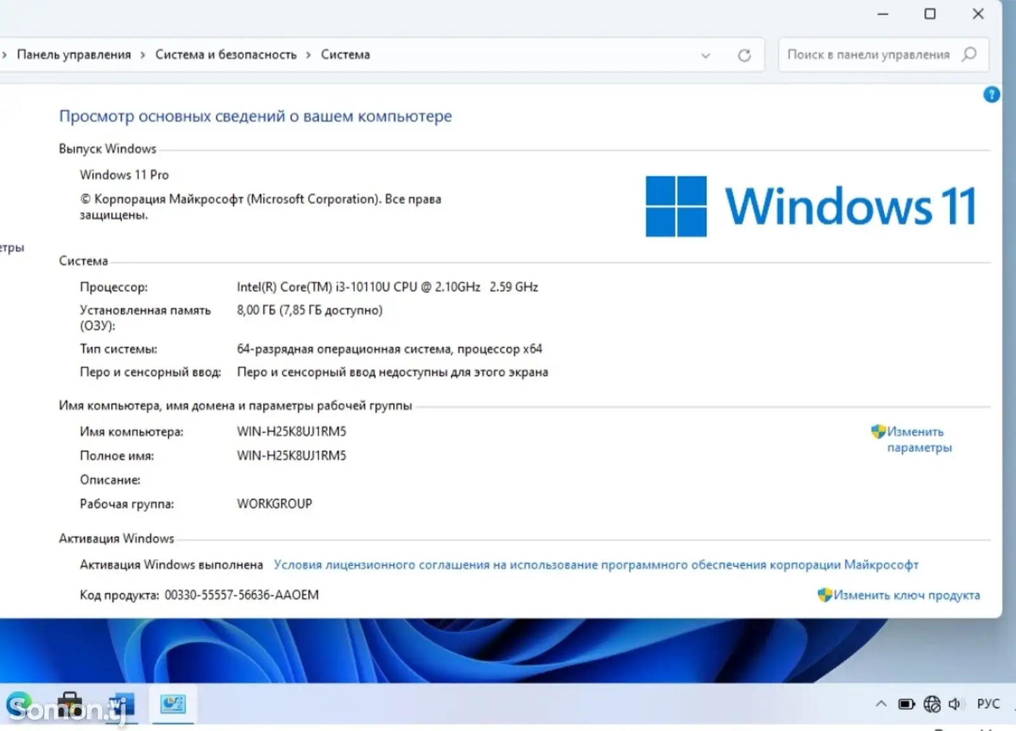This screenshot has height=731, width=1016.
Task: Click the Microsoft Corporation copyright text
Action: point(260,207)
